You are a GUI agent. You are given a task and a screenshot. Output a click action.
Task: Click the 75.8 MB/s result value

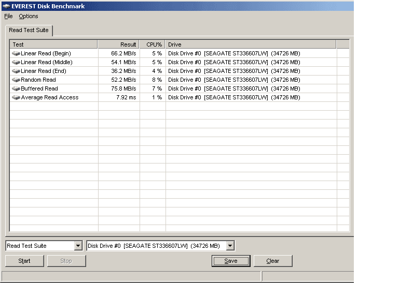(x=123, y=89)
